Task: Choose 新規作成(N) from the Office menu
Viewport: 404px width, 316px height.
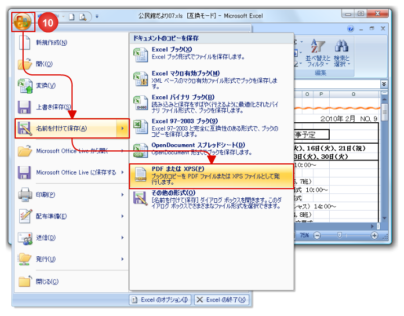Action: [x=71, y=43]
